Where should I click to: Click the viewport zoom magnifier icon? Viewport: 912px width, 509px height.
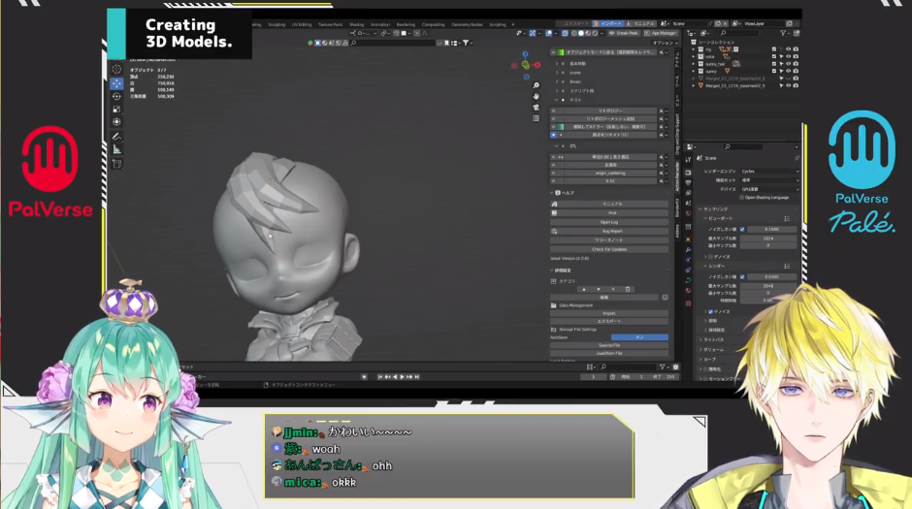click(536, 85)
